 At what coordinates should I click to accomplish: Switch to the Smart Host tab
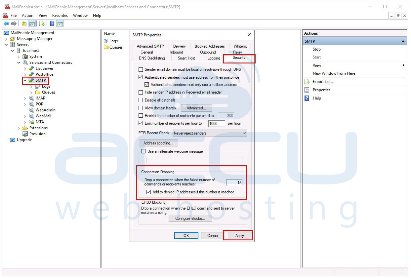coord(186,58)
